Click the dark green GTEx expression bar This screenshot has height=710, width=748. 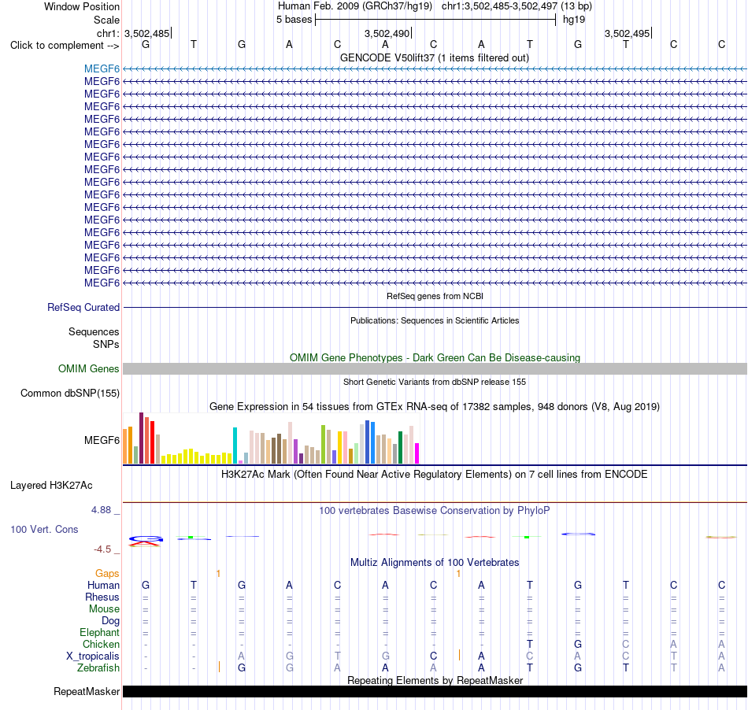(x=400, y=448)
